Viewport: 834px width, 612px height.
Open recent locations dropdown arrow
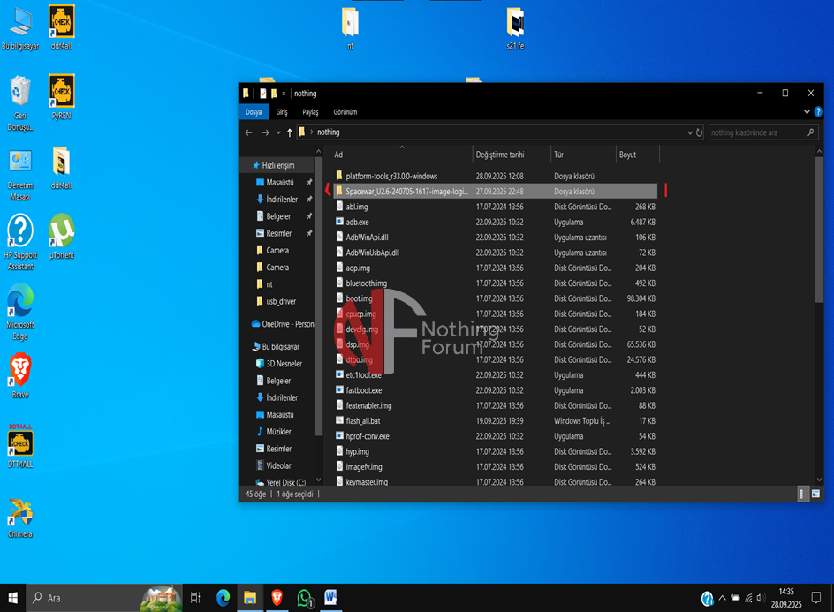point(278,132)
